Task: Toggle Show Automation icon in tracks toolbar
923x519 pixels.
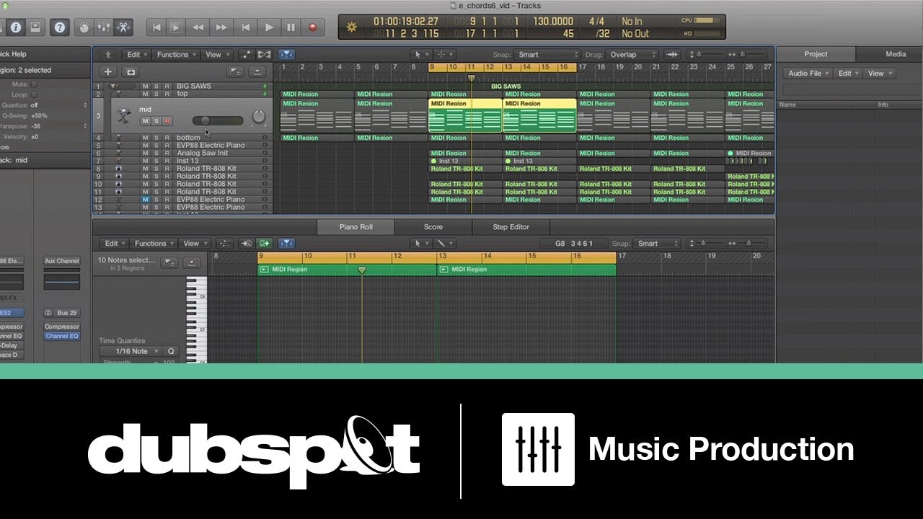Action: tap(246, 54)
